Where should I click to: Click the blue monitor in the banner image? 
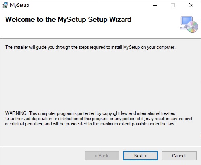pos(186,21)
